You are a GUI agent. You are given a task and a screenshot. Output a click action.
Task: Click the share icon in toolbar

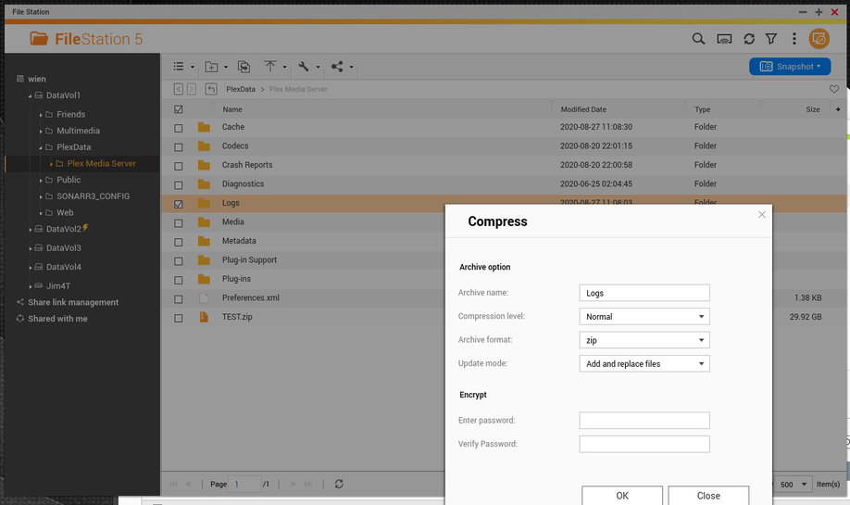click(x=337, y=67)
